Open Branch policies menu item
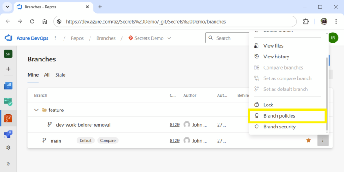 click(x=288, y=116)
